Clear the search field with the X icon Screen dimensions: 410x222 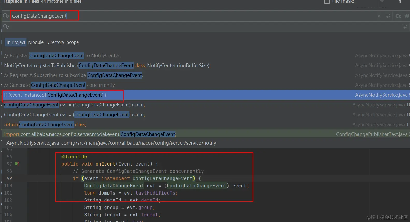click(x=379, y=16)
